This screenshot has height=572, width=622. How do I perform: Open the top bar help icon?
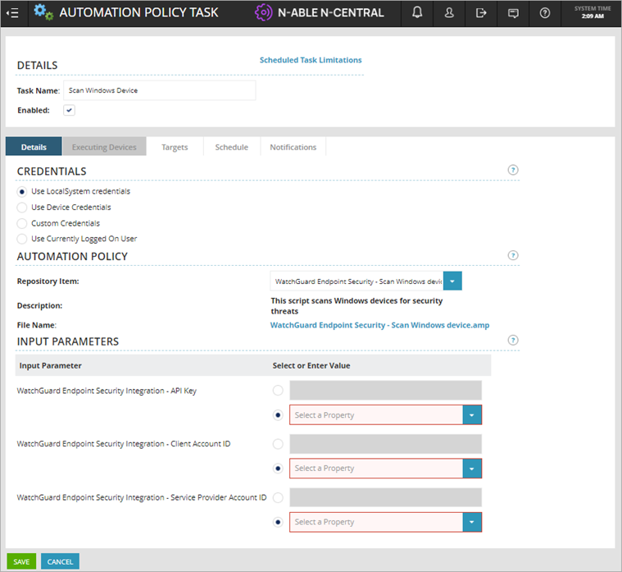pos(545,13)
